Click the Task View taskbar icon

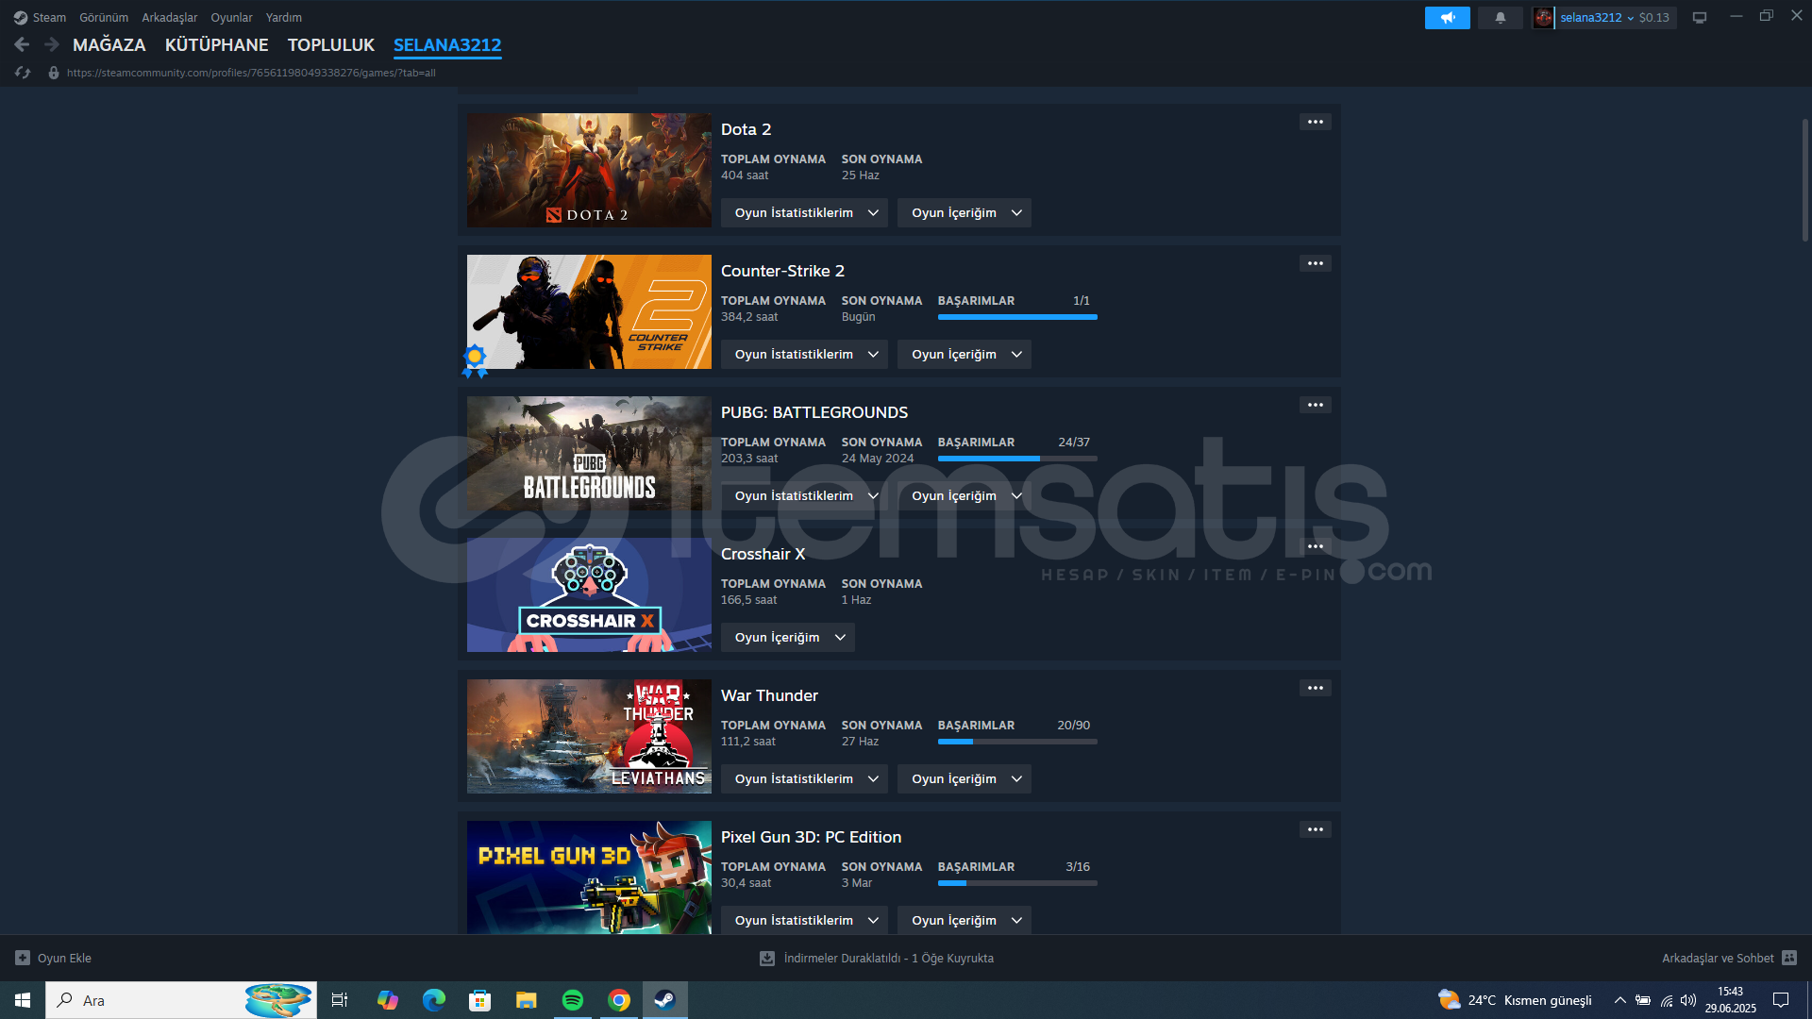(340, 1000)
